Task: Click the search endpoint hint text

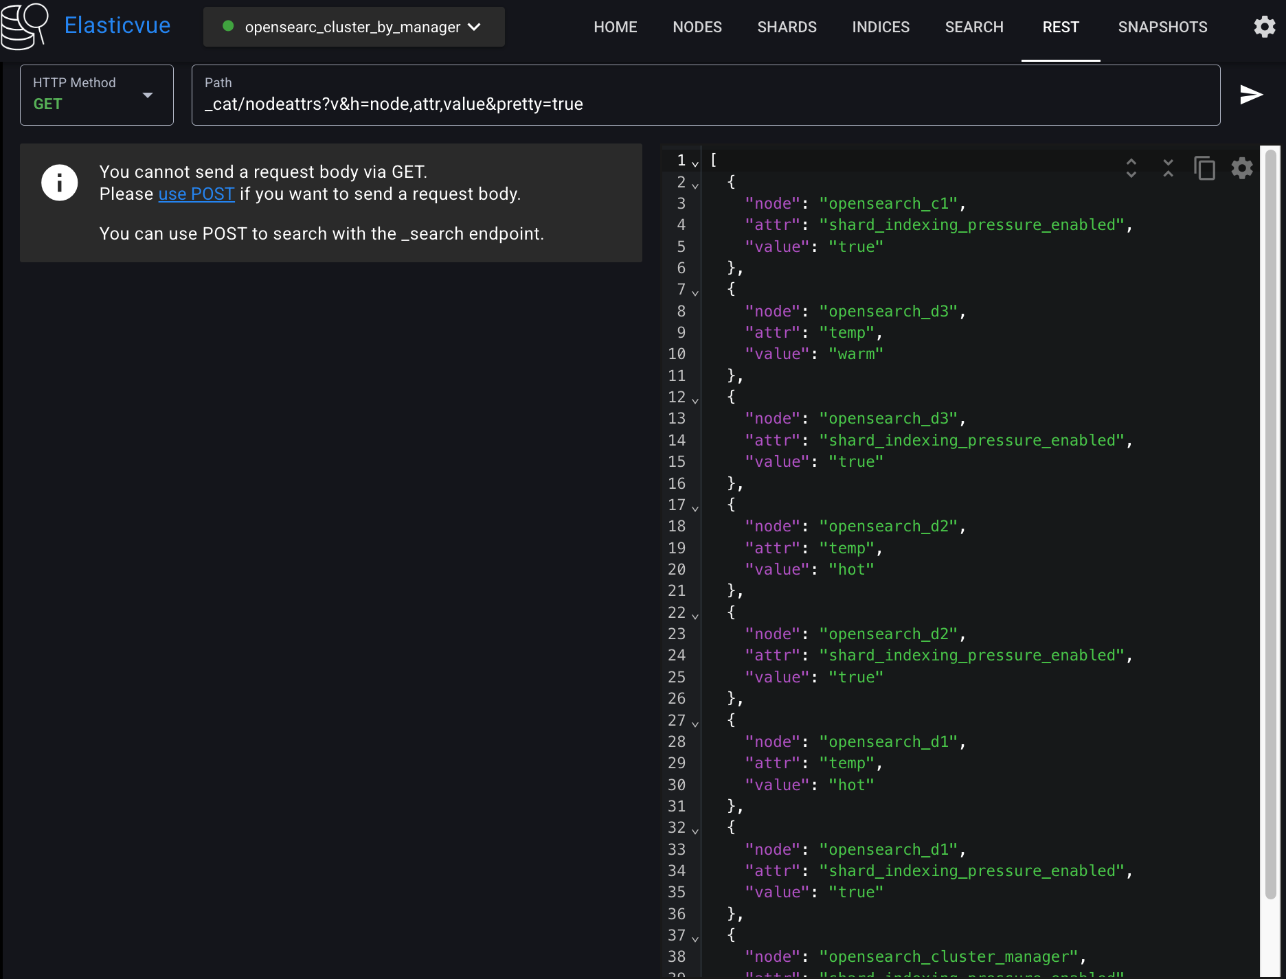Action: (x=321, y=234)
